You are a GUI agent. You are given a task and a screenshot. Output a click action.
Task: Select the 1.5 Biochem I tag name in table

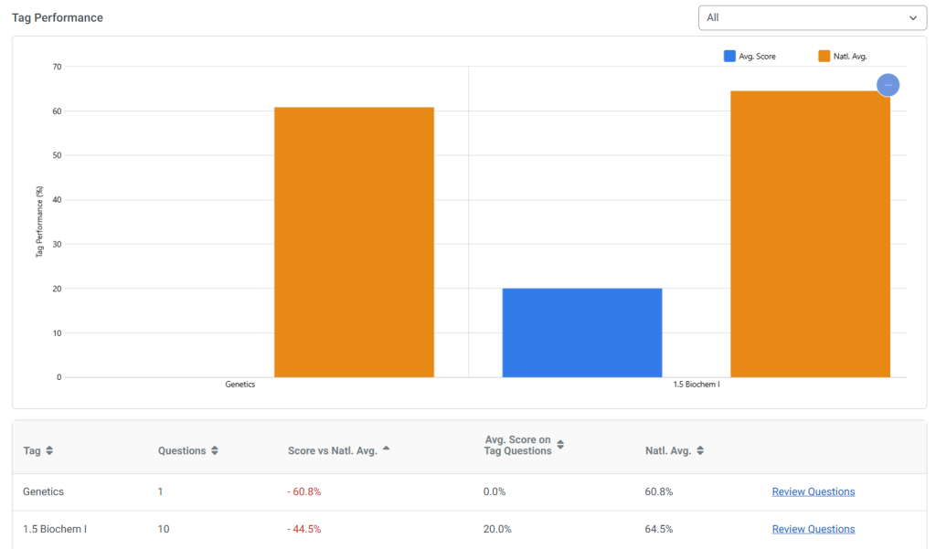click(x=55, y=529)
